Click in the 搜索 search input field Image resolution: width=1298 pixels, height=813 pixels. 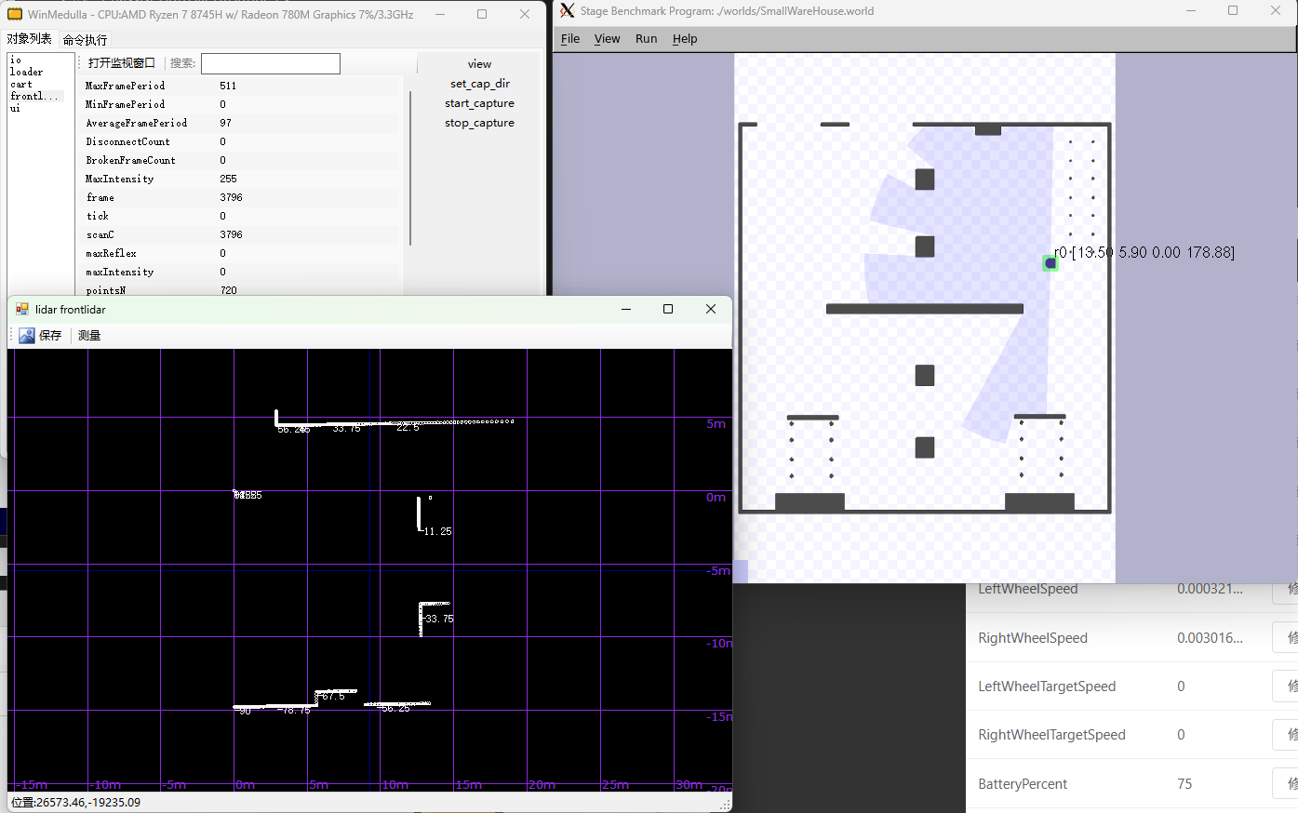270,63
